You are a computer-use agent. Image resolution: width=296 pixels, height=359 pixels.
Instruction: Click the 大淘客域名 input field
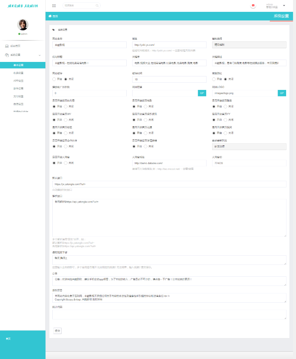pos(169,163)
